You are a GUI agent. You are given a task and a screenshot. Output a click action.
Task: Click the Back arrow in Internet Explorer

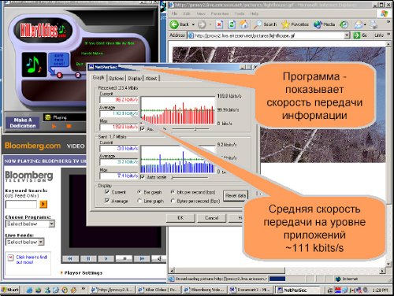coord(174,24)
